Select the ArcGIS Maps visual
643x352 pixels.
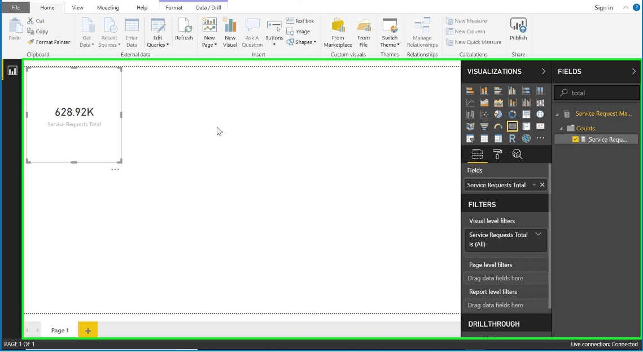pos(526,139)
